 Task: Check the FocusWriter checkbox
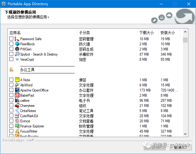tap(11, 131)
